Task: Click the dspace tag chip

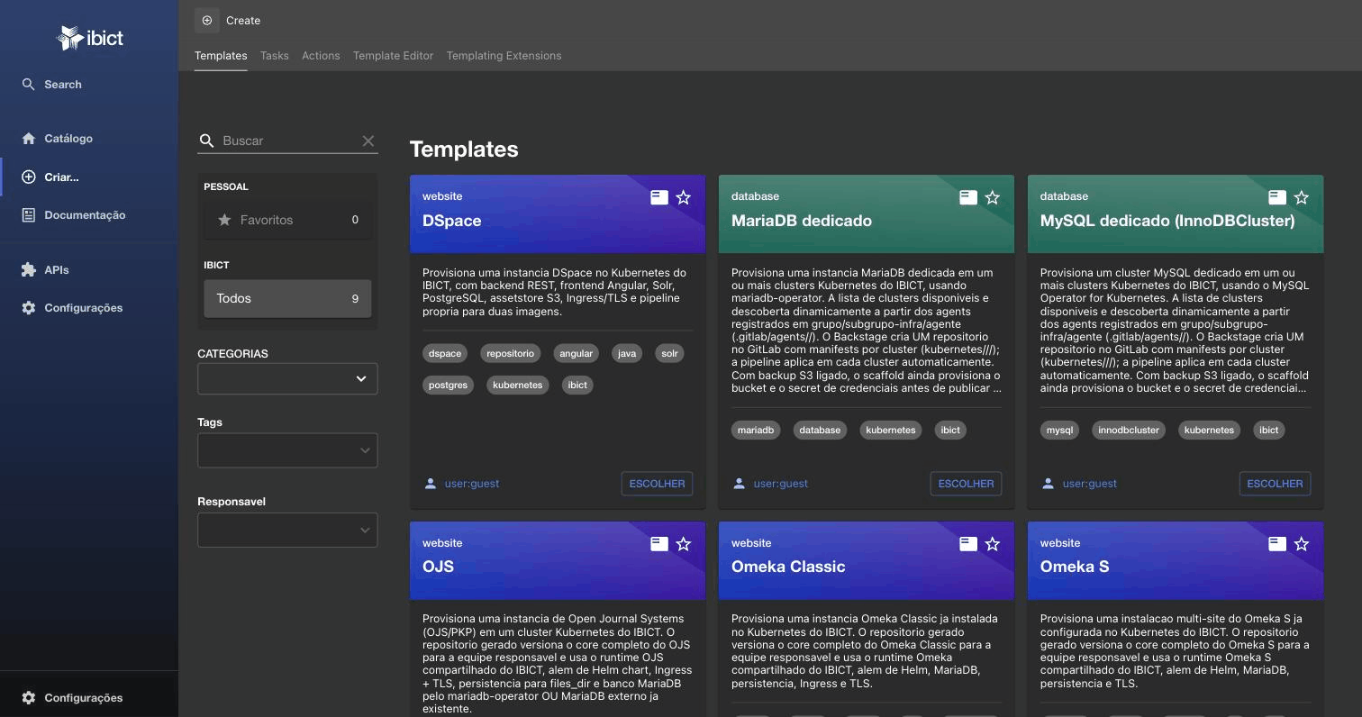Action: coord(445,353)
